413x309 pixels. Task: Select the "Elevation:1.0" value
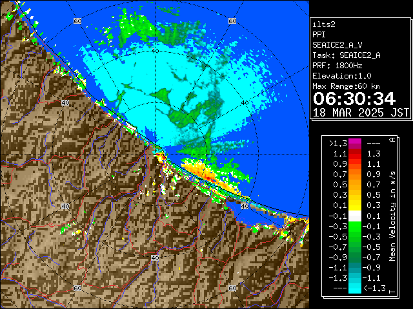click(x=342, y=76)
